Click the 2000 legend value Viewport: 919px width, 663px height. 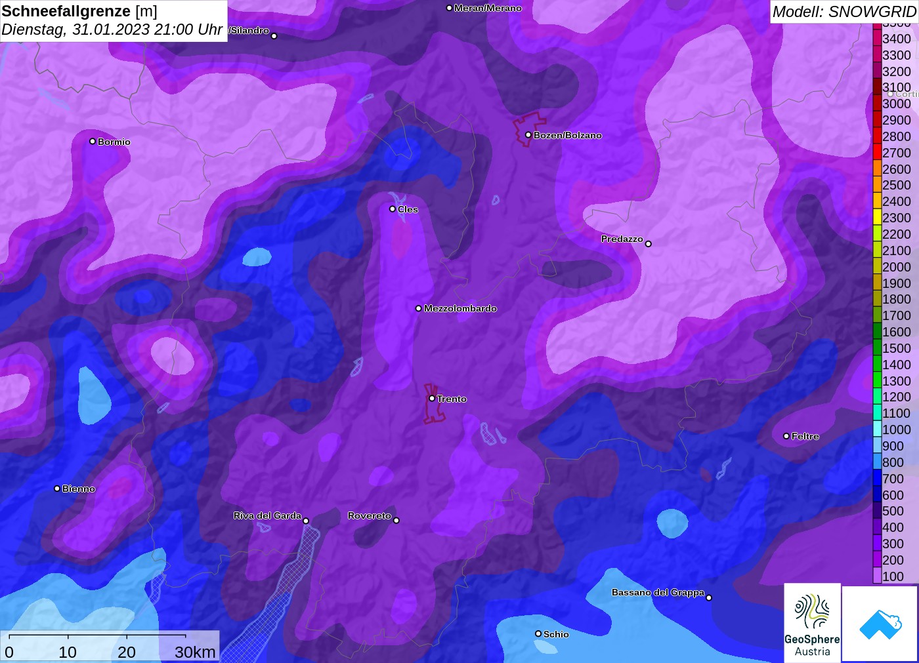pyautogui.click(x=897, y=267)
